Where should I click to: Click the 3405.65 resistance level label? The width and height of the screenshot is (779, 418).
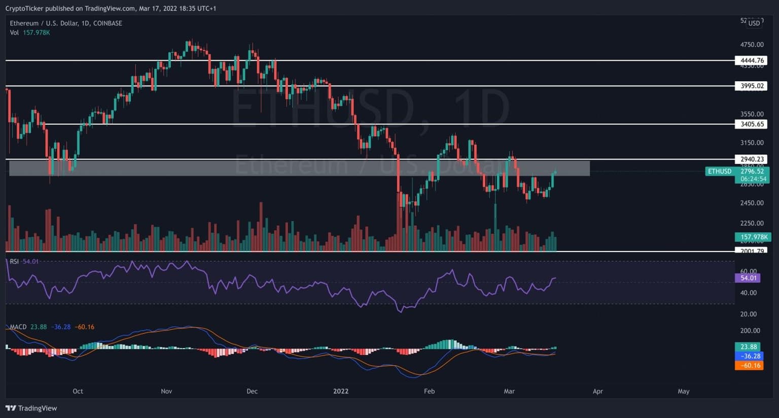click(752, 124)
